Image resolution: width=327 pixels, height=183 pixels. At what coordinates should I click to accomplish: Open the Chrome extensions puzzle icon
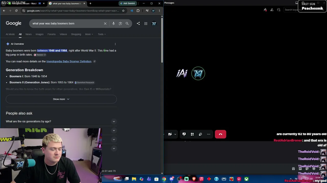(138, 11)
